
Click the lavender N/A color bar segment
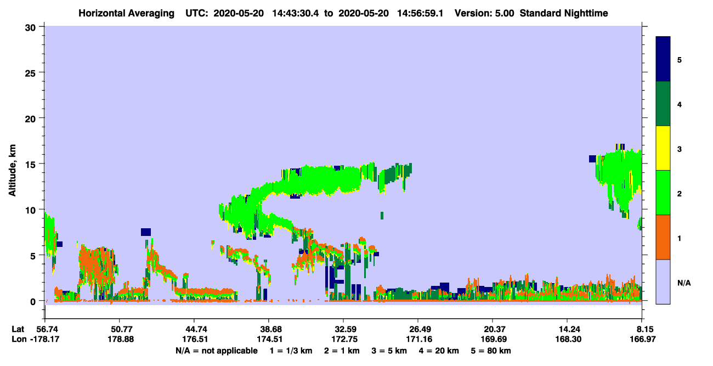663,281
